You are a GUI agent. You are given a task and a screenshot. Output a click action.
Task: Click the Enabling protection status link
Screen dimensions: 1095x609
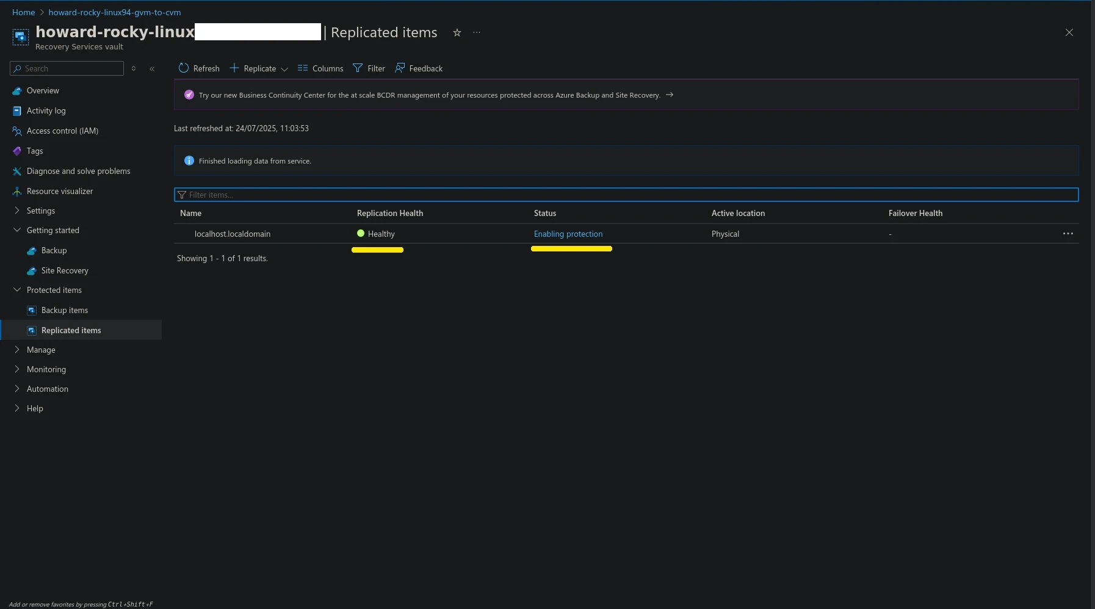coord(568,234)
